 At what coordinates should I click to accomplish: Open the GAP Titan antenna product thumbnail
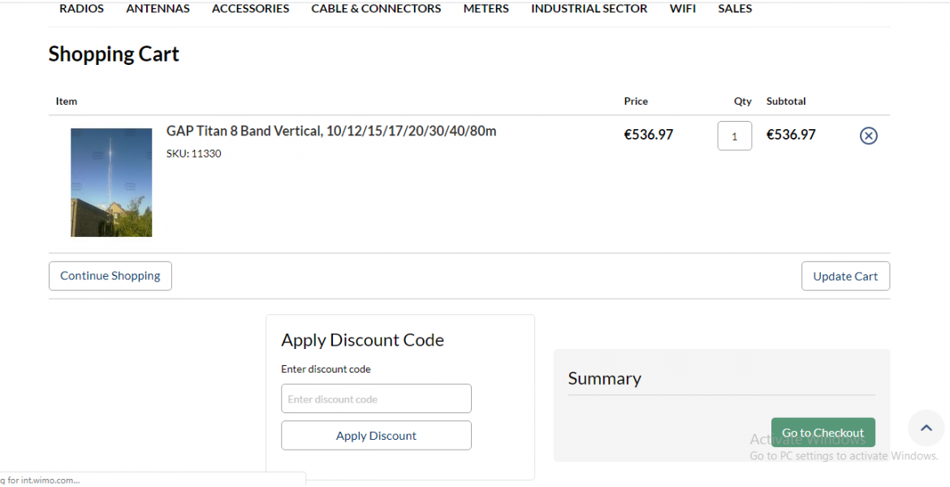coord(111,183)
